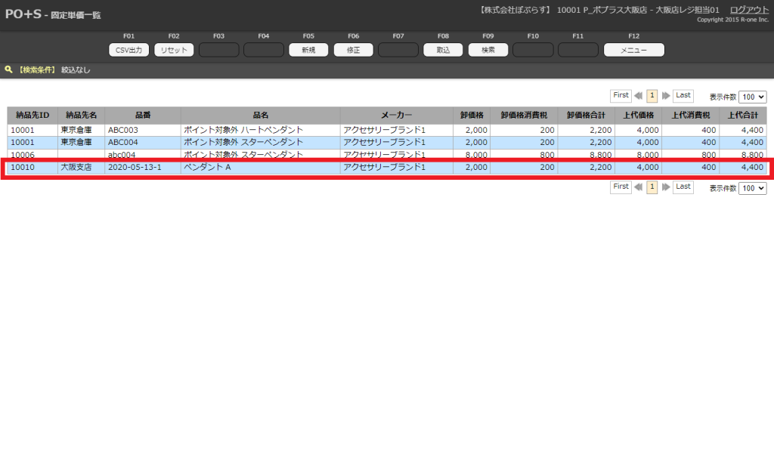Create a new entry with 新規 button
774x463 pixels.
point(308,50)
